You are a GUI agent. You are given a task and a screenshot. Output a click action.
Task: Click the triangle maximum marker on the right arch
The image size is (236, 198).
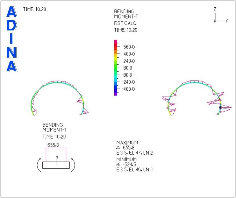(220, 100)
